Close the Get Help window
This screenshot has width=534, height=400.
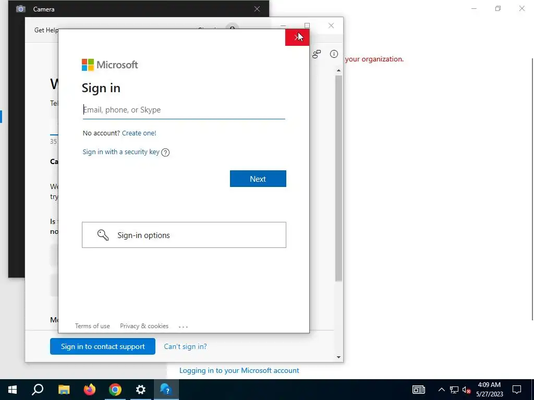tap(331, 26)
